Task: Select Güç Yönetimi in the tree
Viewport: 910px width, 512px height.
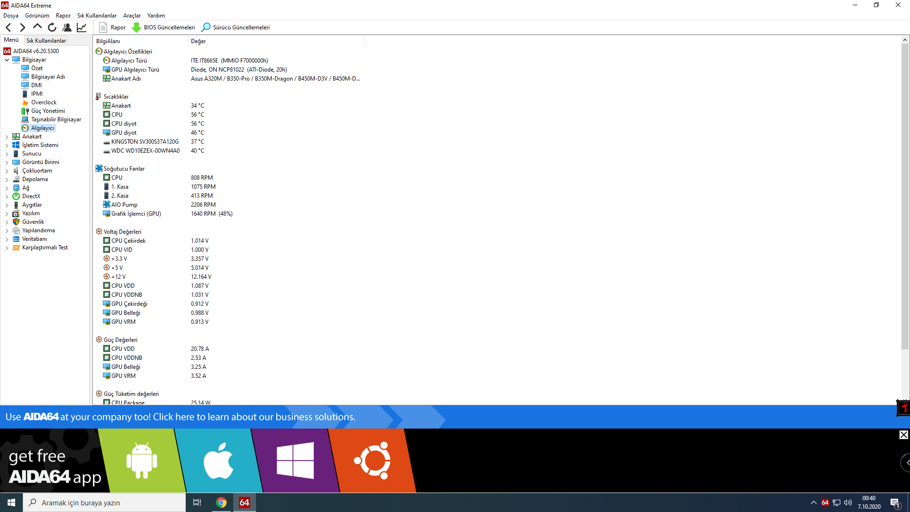Action: coord(48,111)
